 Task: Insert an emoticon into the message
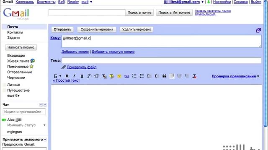click(x=119, y=76)
